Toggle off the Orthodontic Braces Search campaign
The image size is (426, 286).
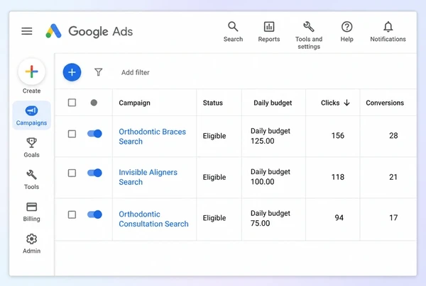pos(94,134)
